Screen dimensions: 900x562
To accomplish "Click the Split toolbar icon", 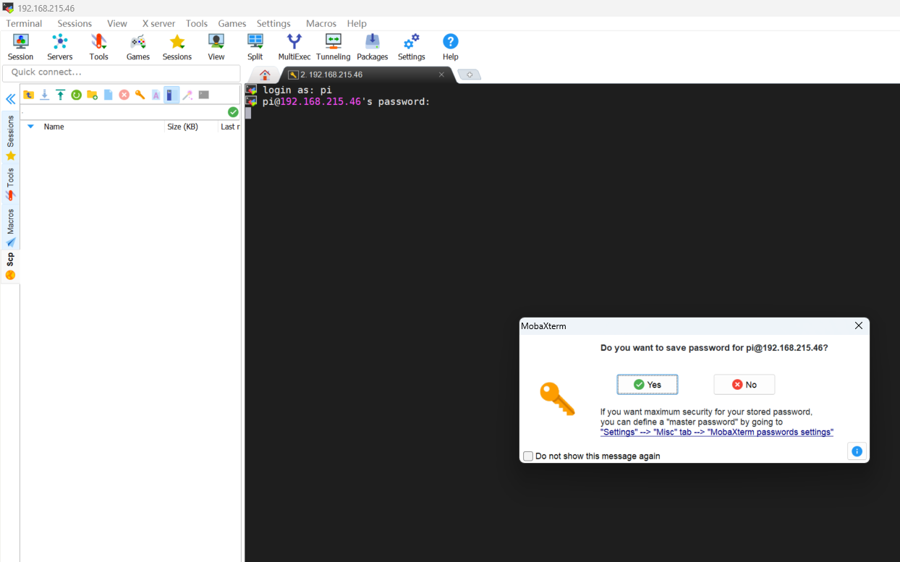I will coord(255,47).
